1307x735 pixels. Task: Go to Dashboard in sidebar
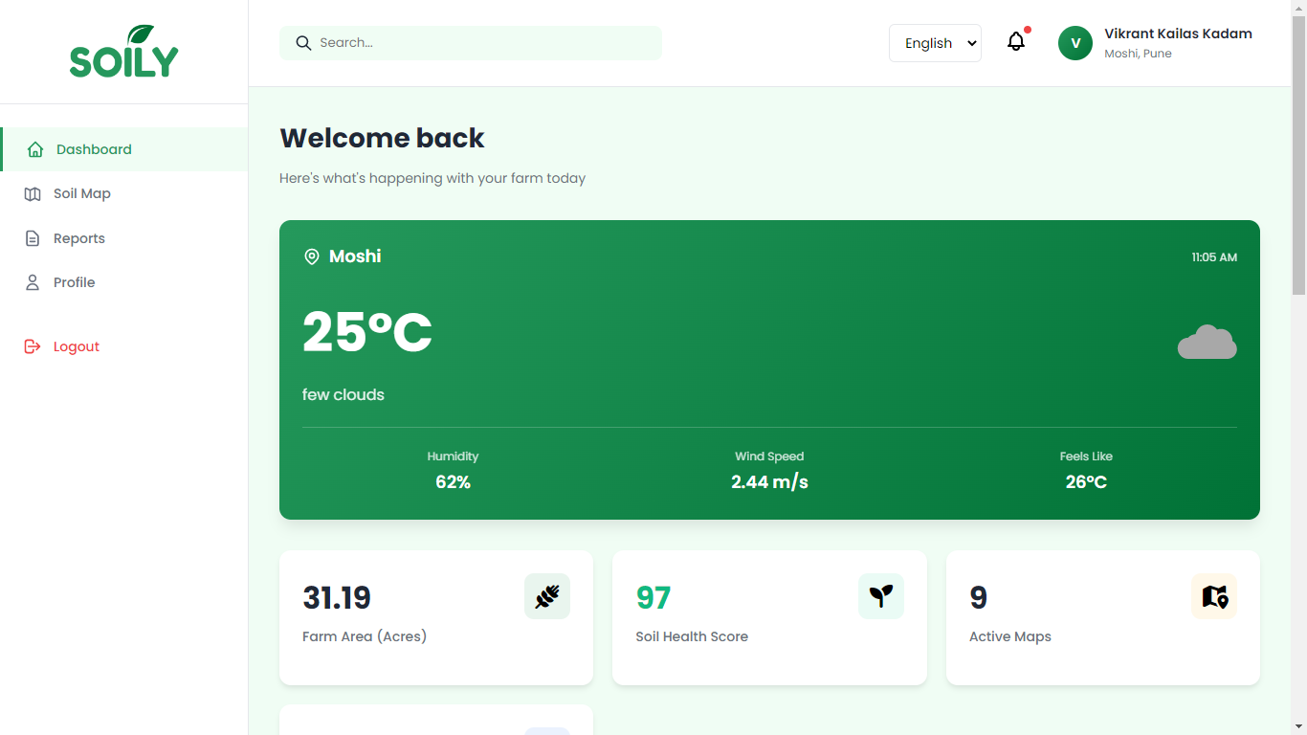coord(124,149)
